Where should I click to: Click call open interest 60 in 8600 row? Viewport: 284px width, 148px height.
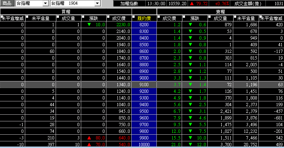coord(52,51)
